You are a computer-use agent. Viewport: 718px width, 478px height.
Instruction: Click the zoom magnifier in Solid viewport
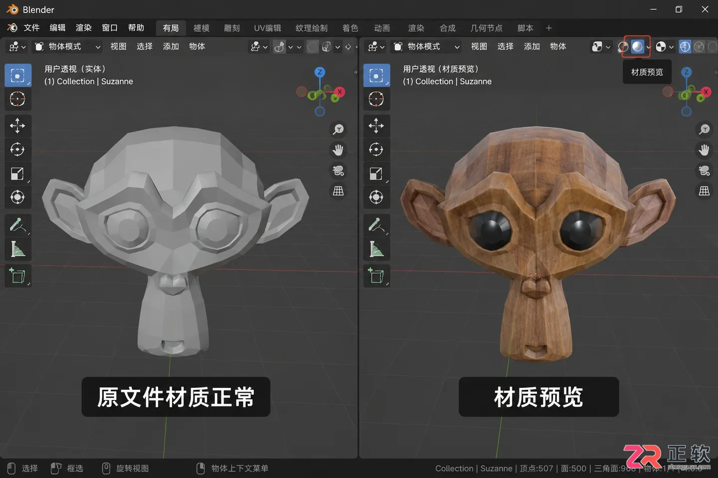tap(338, 129)
